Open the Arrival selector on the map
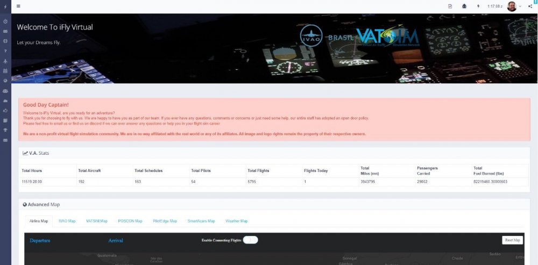This screenshot has height=265, width=538. (x=116, y=240)
